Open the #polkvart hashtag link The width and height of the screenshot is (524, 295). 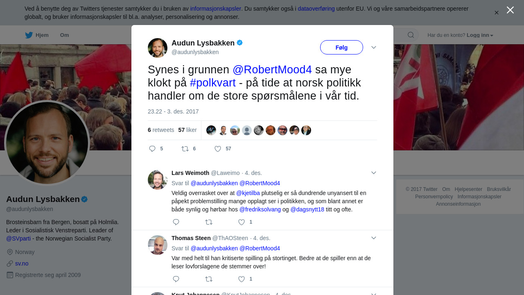(213, 83)
